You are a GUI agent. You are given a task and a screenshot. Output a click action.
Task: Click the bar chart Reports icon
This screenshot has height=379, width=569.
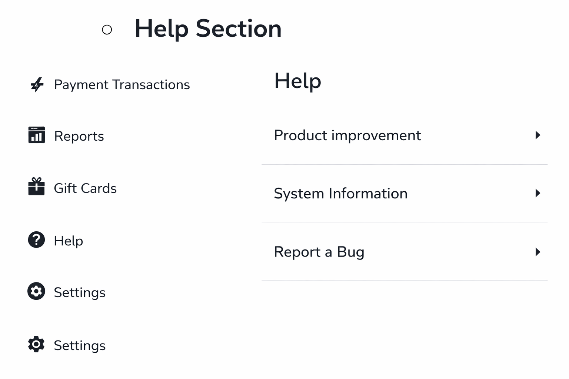[x=37, y=135]
